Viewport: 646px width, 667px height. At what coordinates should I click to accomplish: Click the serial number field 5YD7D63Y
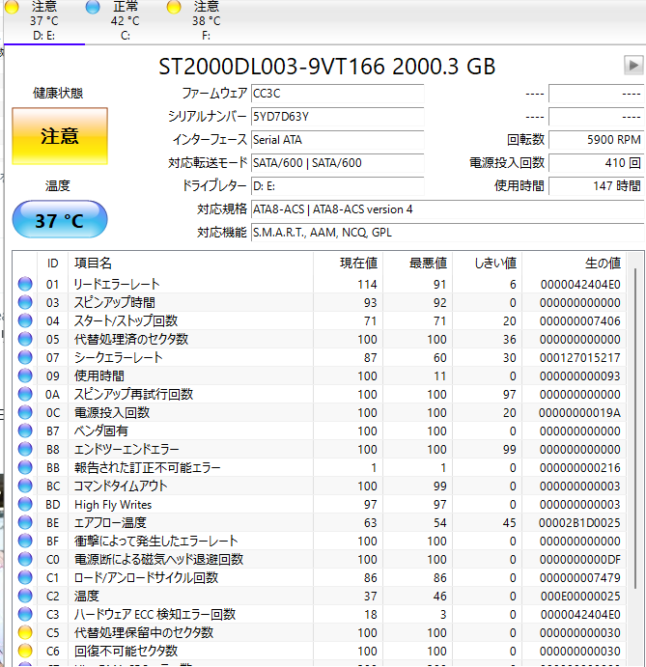point(337,117)
